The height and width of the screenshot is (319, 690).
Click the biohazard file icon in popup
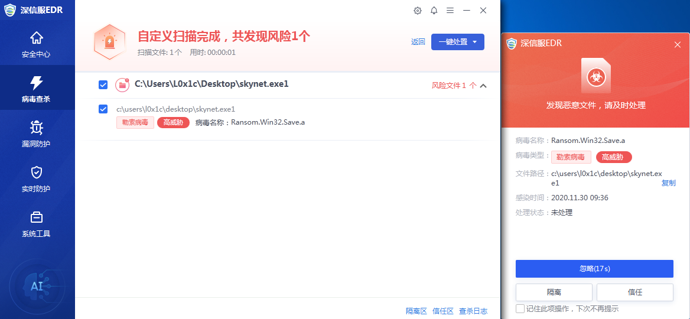[596, 76]
